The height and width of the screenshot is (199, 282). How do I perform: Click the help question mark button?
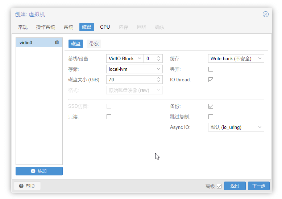tap(27, 186)
